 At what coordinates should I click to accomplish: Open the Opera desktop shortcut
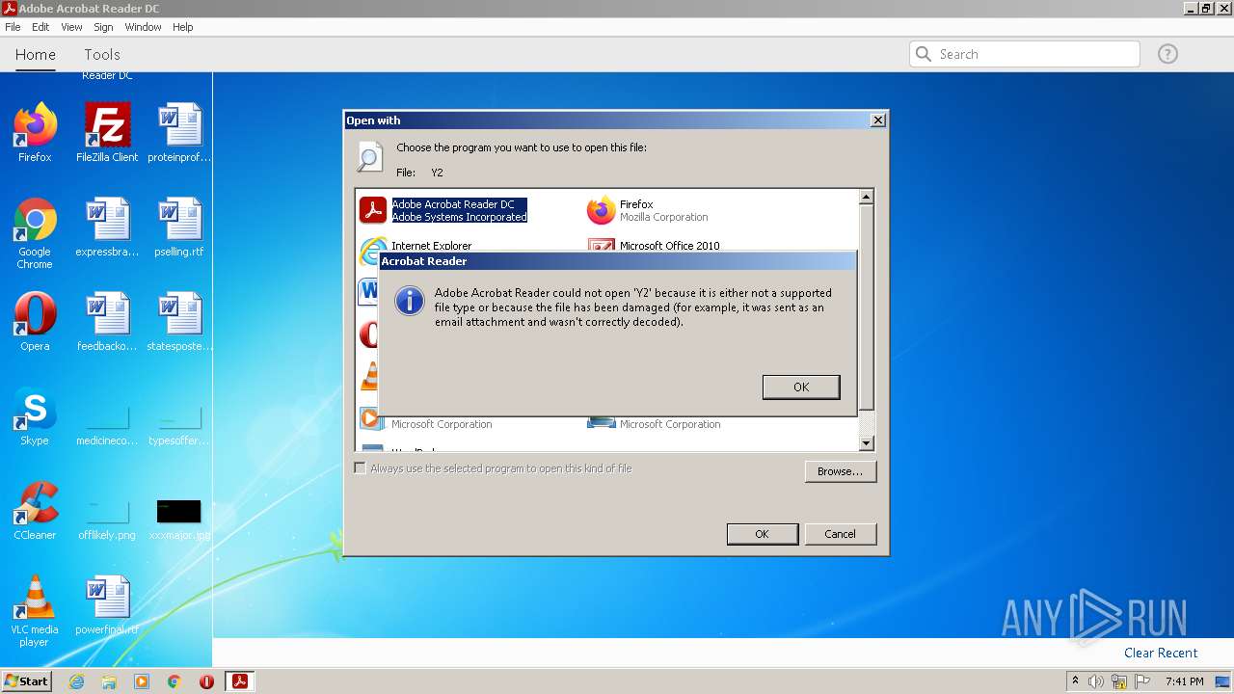coord(35,322)
